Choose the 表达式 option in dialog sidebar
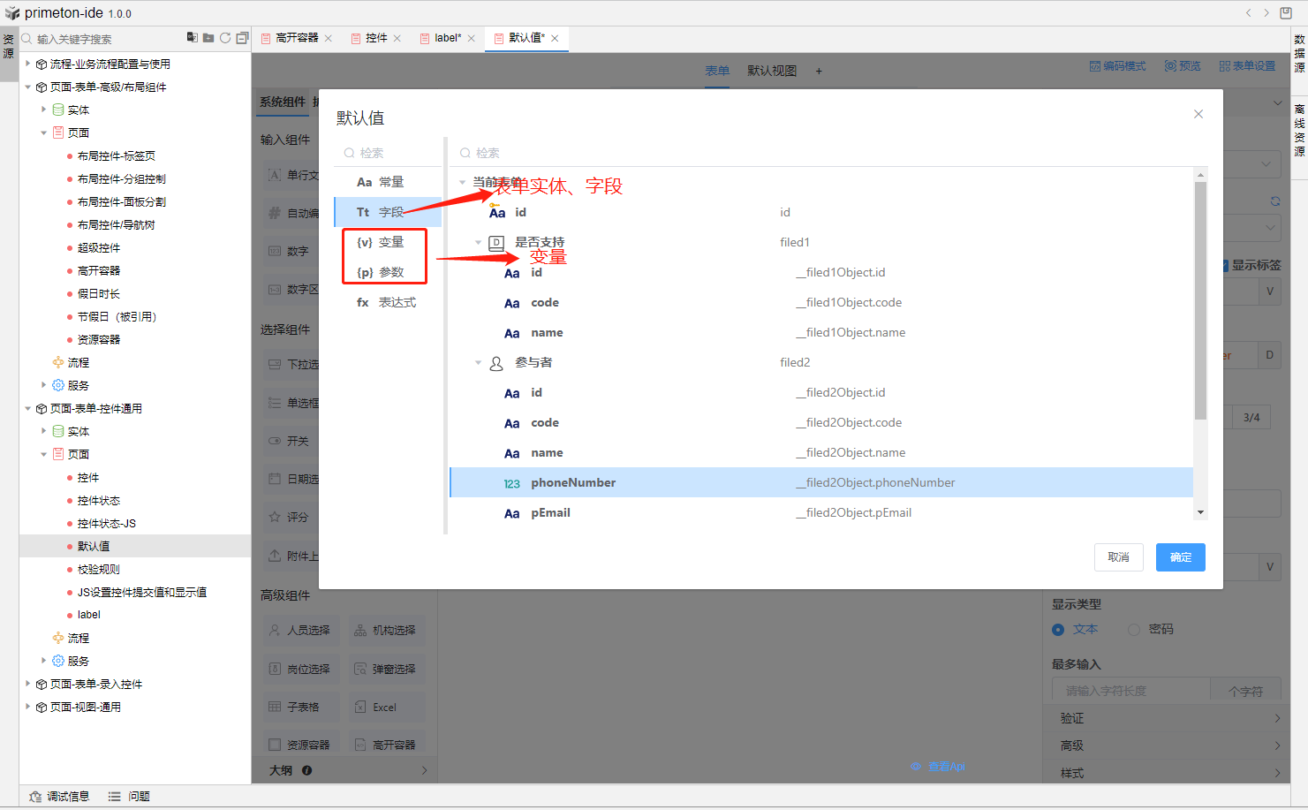 pos(387,302)
